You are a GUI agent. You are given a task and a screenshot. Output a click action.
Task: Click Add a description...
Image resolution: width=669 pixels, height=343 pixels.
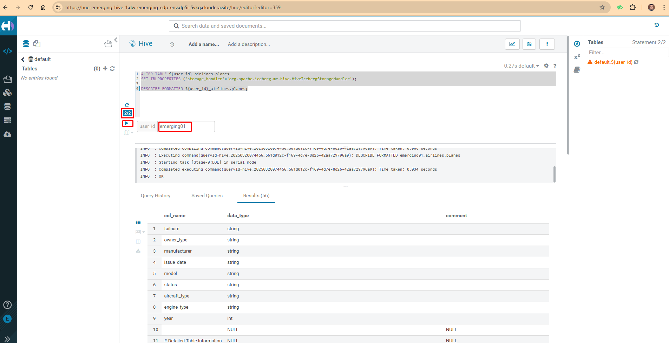click(x=249, y=44)
